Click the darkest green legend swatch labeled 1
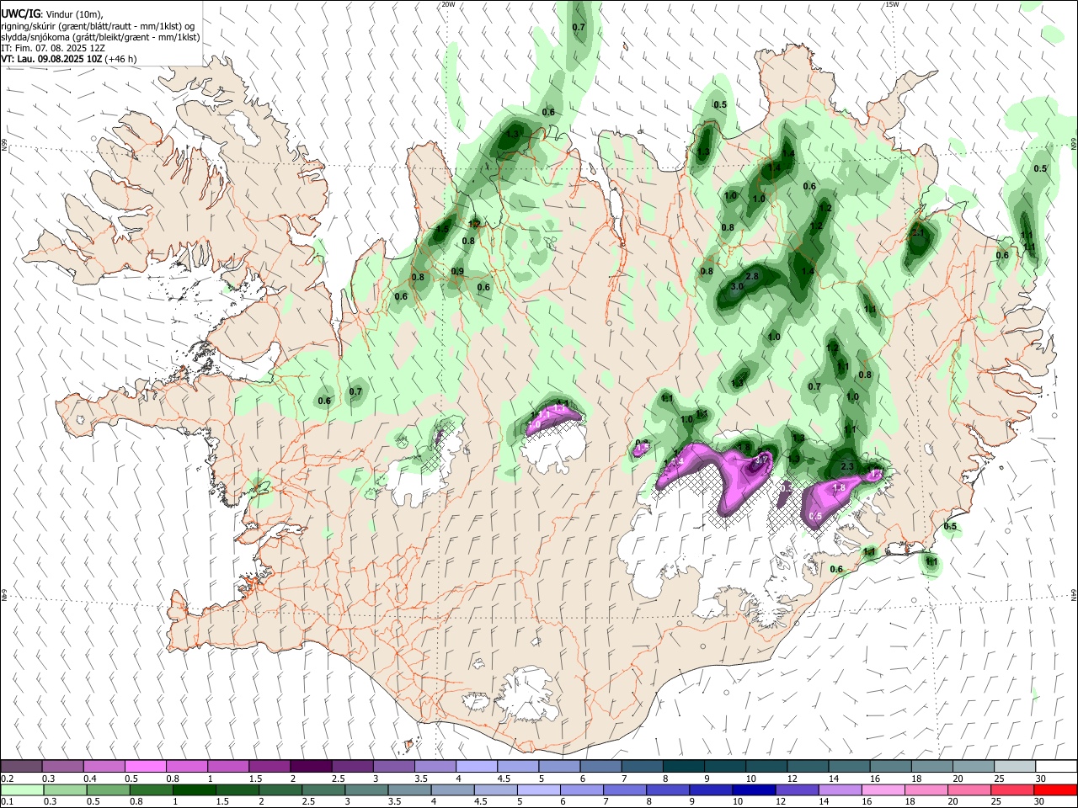 pyautogui.click(x=194, y=789)
